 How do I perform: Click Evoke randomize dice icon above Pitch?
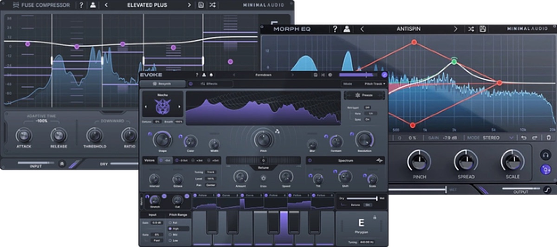tap(277, 131)
